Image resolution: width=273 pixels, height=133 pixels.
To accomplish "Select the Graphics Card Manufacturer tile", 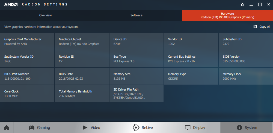I will [27, 41].
